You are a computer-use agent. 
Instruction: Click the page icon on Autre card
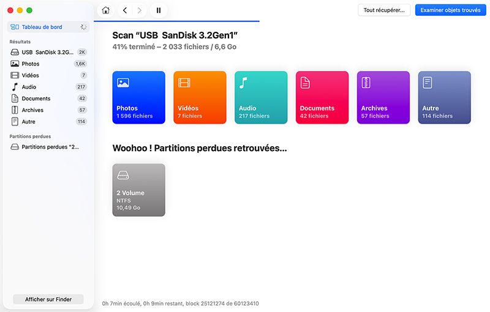click(427, 83)
